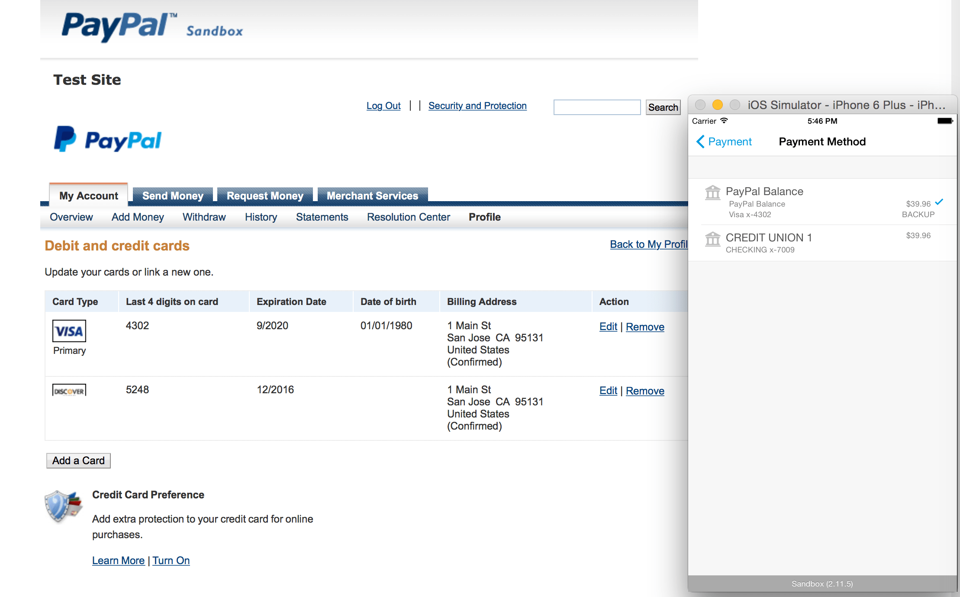Click the Credit Card Preference shield icon
This screenshot has width=960, height=597.
point(63,505)
